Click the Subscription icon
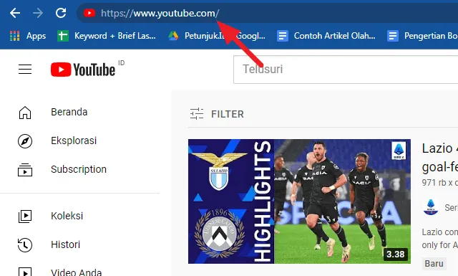The image size is (458, 276). click(25, 170)
